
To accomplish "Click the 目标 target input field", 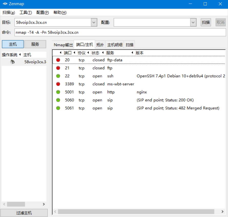I will (x=53, y=22).
